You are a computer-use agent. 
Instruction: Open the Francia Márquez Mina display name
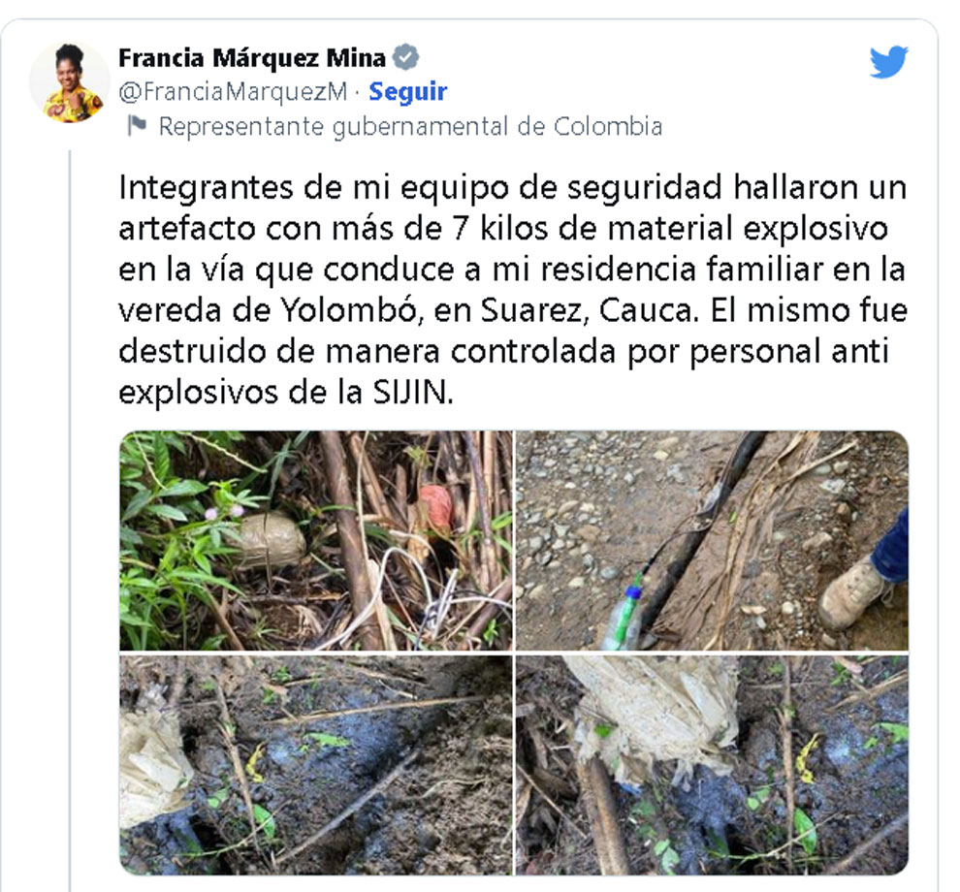pos(252,58)
